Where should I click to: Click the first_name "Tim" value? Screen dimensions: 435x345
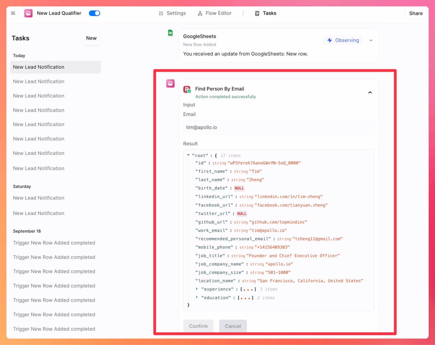point(255,171)
